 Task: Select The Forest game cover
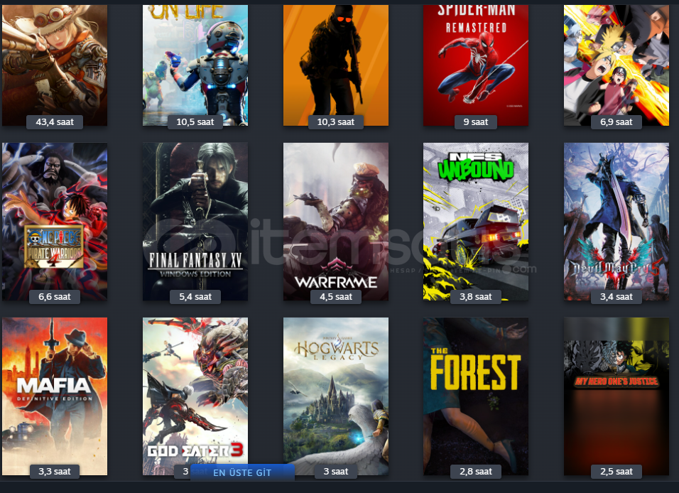(476, 396)
